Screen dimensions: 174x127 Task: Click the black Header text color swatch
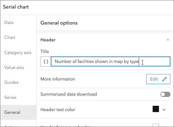point(156,109)
